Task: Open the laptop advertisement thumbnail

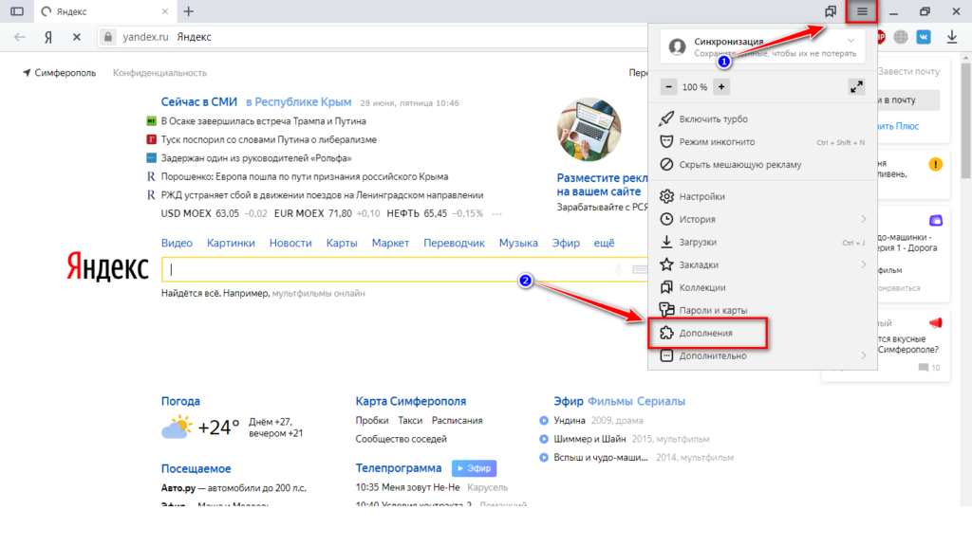Action: (x=589, y=130)
